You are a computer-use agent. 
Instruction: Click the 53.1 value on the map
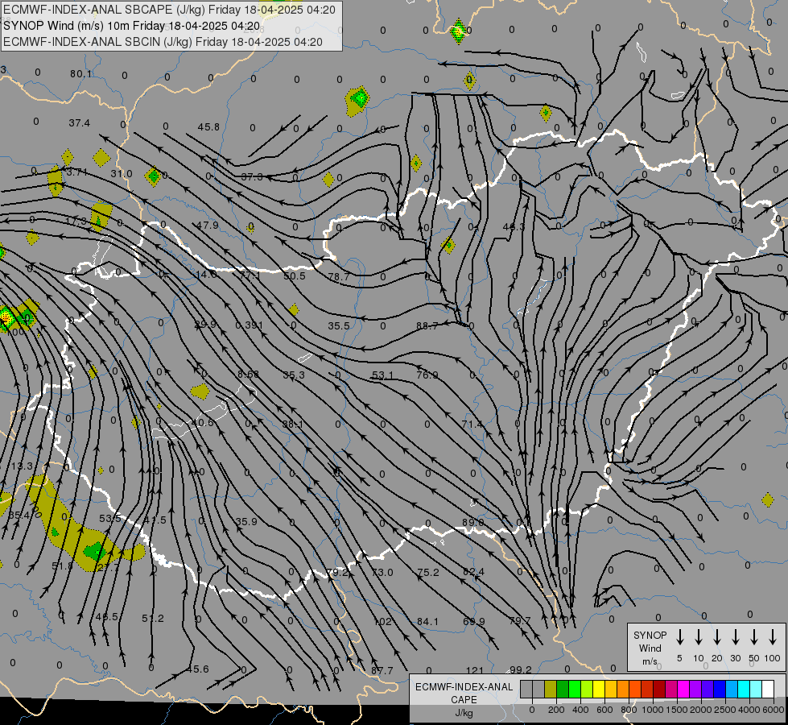pyautogui.click(x=383, y=375)
